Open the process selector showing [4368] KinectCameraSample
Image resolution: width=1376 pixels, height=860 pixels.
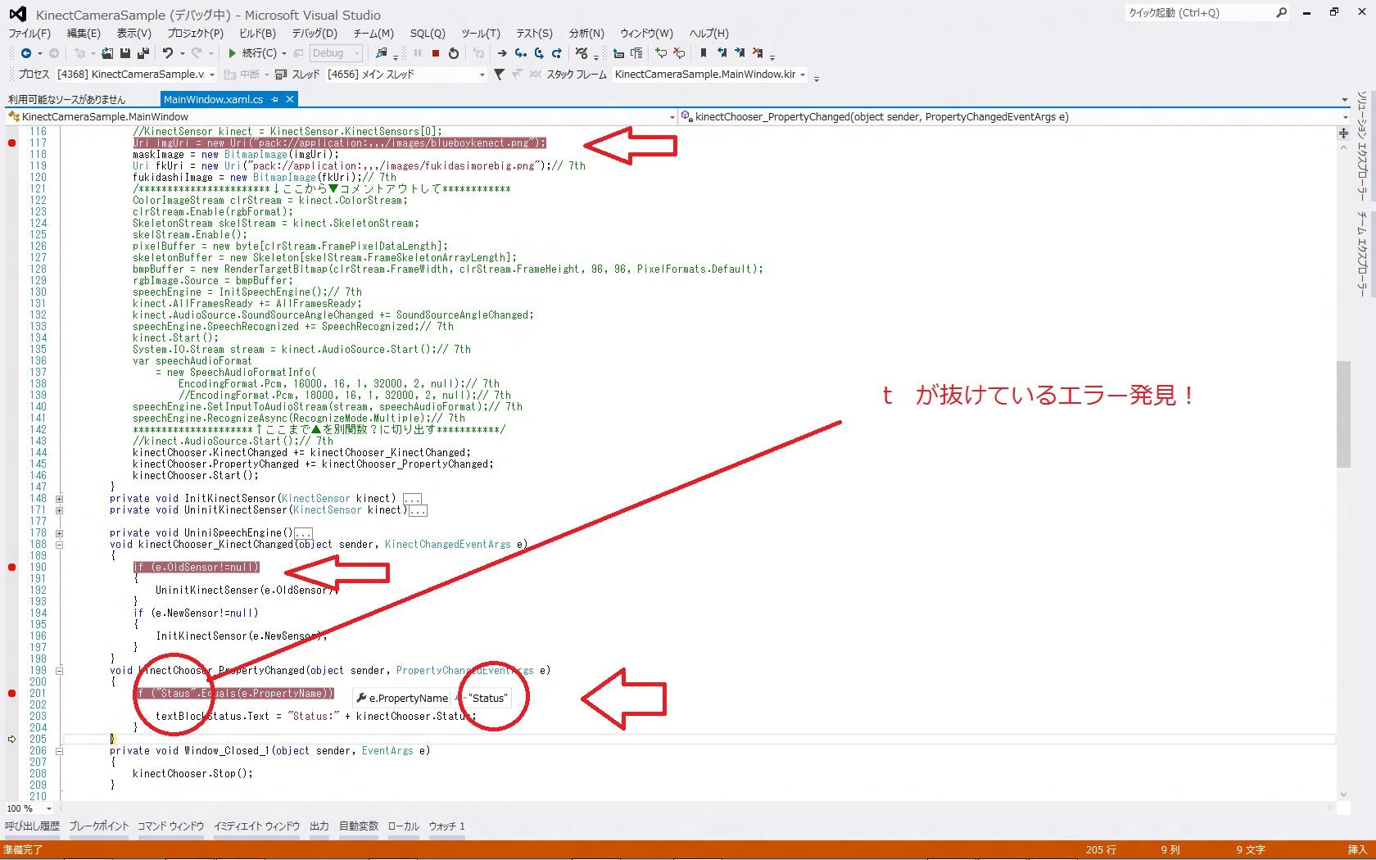(136, 75)
